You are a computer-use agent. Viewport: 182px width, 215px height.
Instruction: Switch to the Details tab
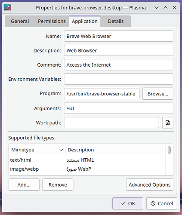[116, 21]
